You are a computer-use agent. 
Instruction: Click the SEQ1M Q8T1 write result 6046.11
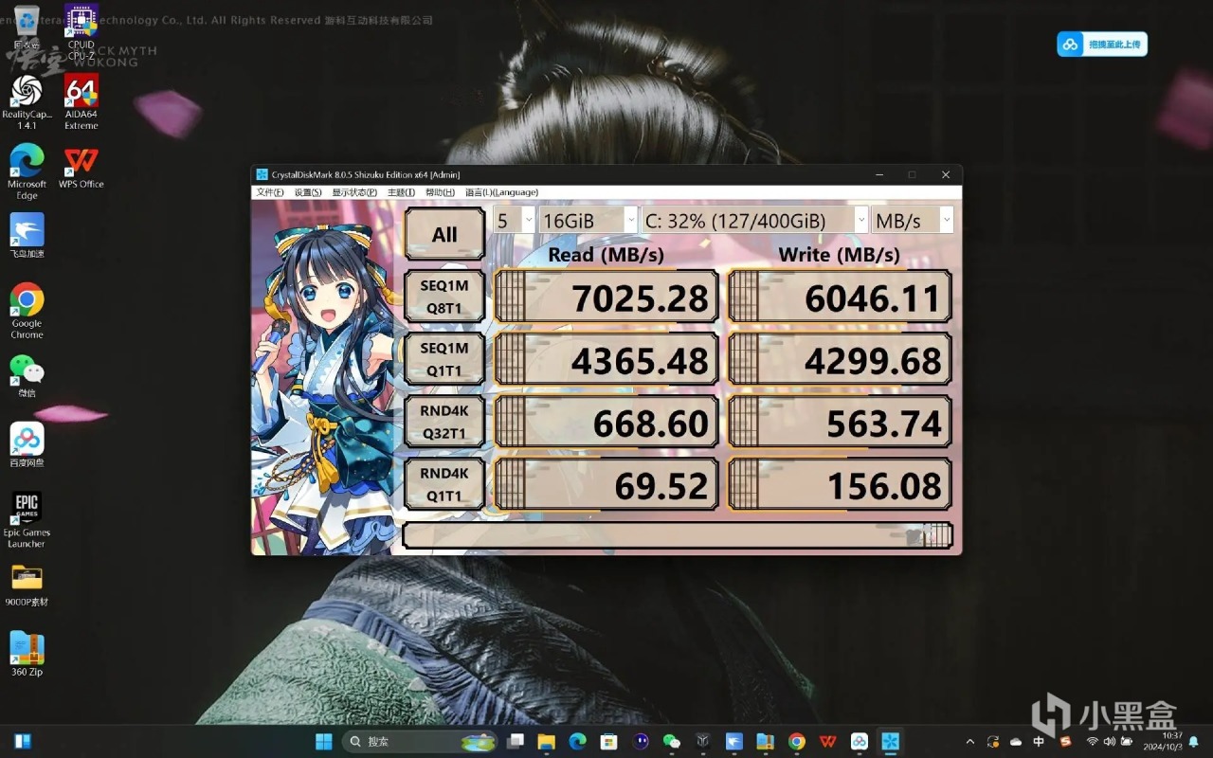click(x=840, y=297)
